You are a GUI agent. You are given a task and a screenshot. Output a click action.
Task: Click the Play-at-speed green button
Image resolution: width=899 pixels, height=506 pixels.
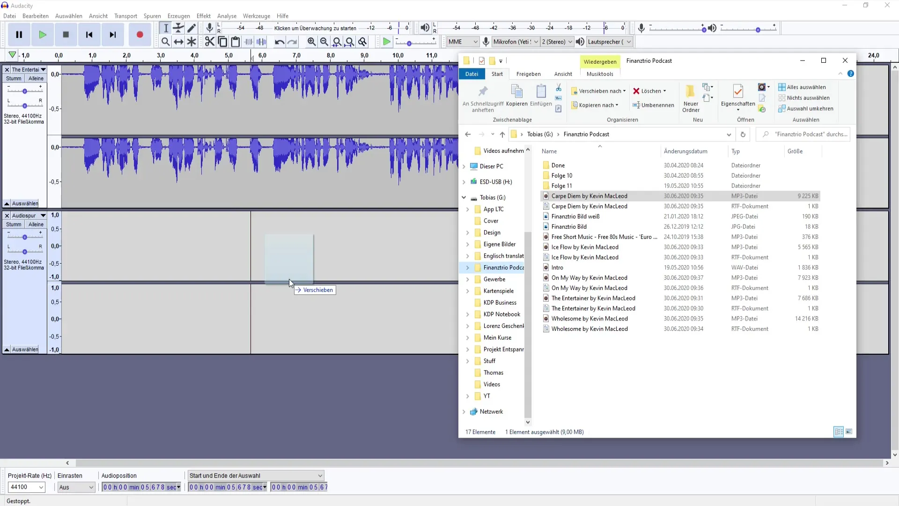[386, 42]
